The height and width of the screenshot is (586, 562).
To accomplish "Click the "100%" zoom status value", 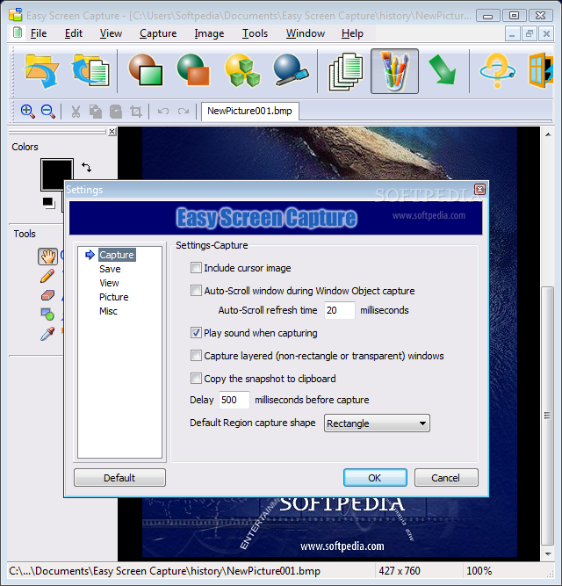I will (x=479, y=571).
